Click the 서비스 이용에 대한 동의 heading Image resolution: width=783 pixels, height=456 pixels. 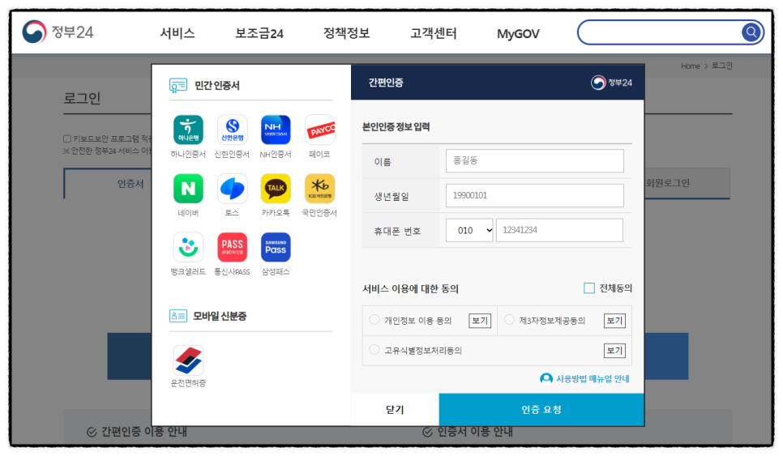[x=410, y=288]
